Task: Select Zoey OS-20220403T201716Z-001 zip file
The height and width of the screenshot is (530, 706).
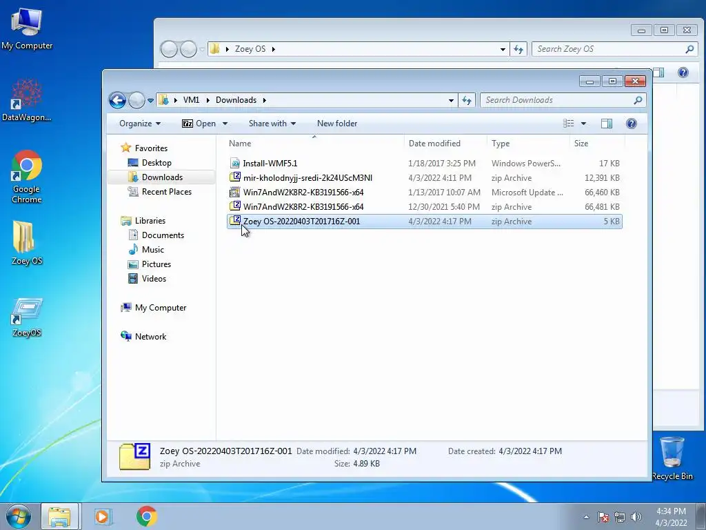Action: pyautogui.click(x=424, y=222)
